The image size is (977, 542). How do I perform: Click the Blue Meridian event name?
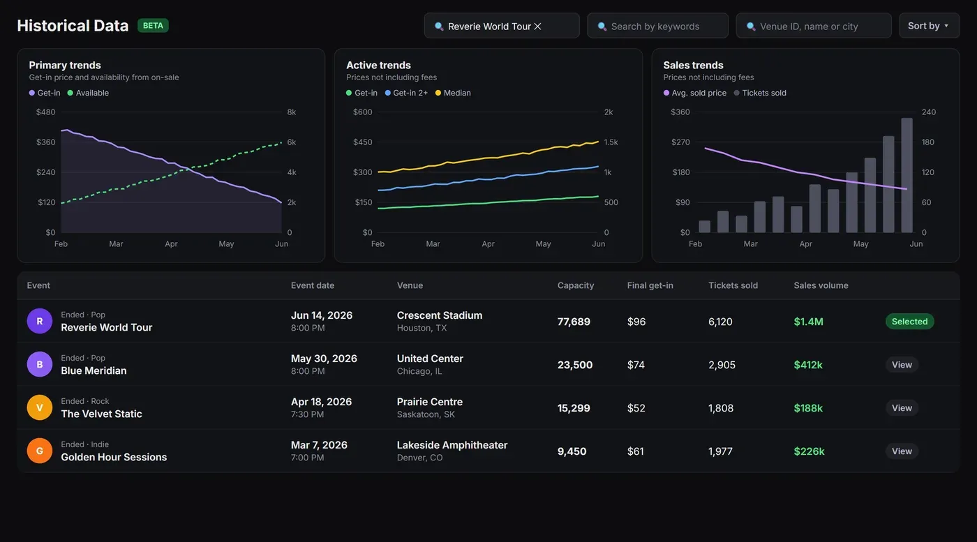pos(94,370)
